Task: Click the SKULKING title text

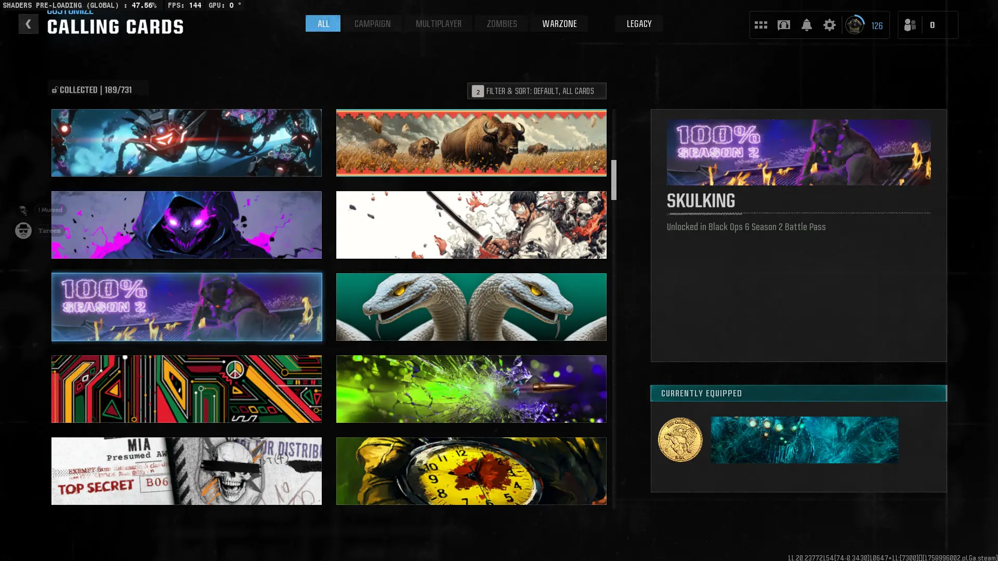Action: 701,201
